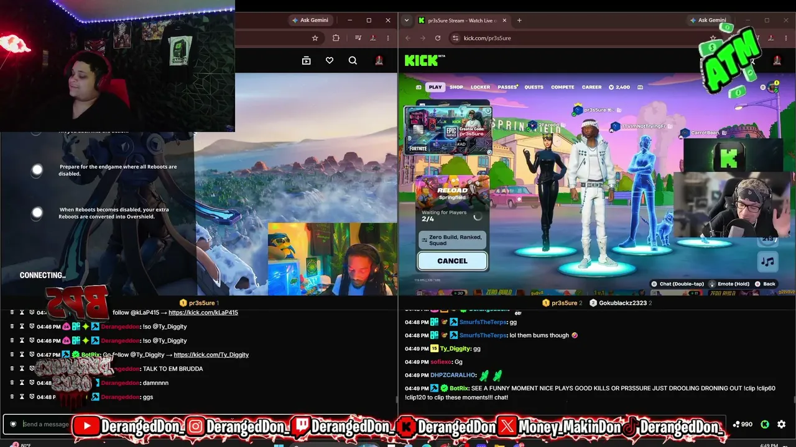Open the 990 channel points balance
The height and width of the screenshot is (447, 796).
coord(743,424)
